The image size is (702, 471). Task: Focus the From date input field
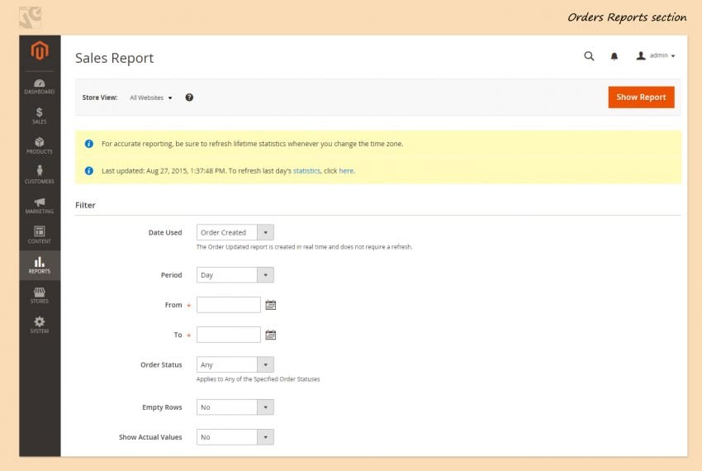tap(228, 305)
